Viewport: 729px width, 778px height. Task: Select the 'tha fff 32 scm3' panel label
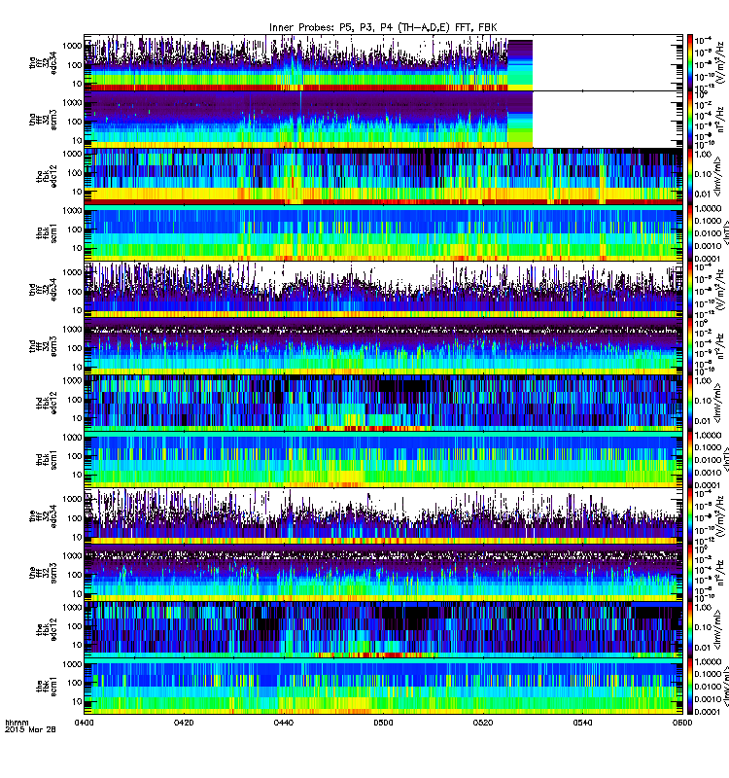click(43, 120)
